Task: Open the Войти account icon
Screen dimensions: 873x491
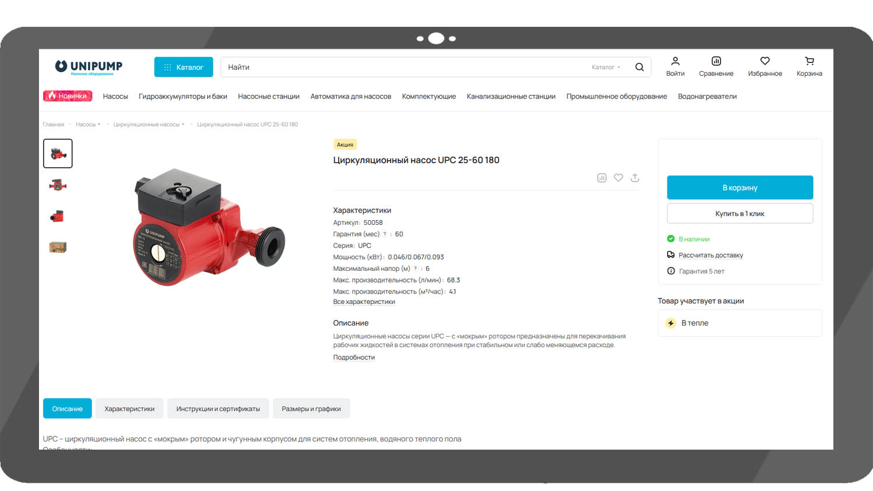Action: point(675,66)
